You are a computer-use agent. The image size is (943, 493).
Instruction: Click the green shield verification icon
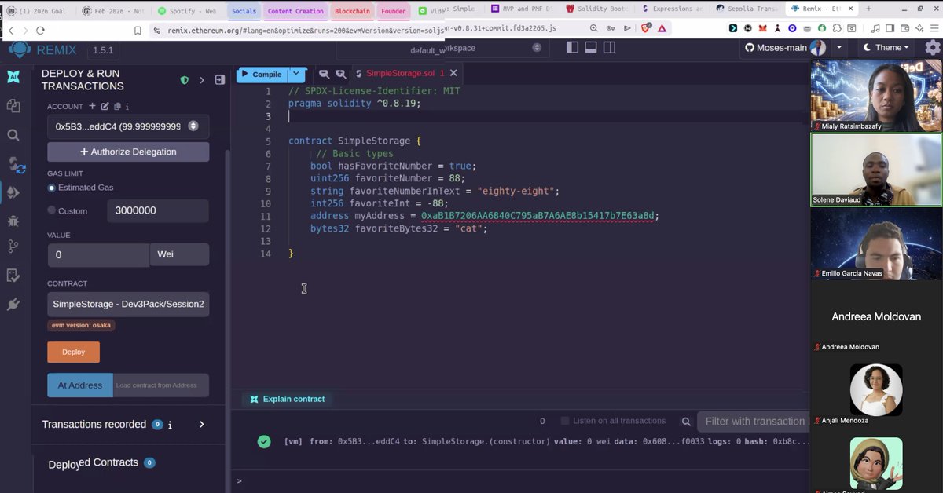click(185, 80)
